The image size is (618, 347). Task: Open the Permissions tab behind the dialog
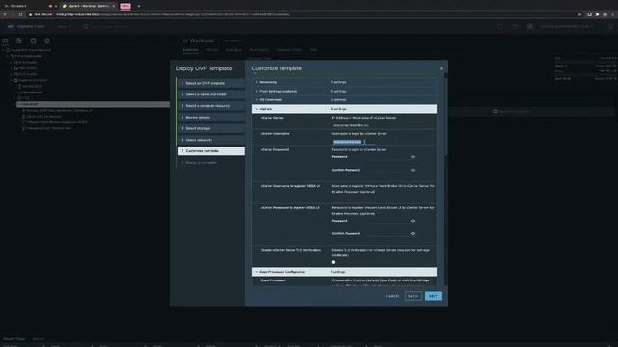(x=260, y=50)
